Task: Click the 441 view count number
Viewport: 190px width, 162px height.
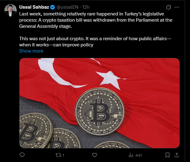Action: [139, 155]
